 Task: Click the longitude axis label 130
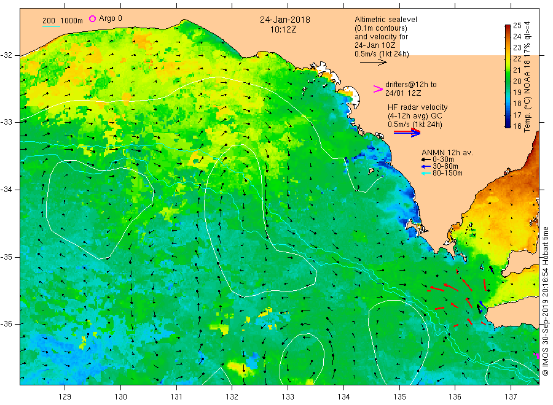pos(120,397)
